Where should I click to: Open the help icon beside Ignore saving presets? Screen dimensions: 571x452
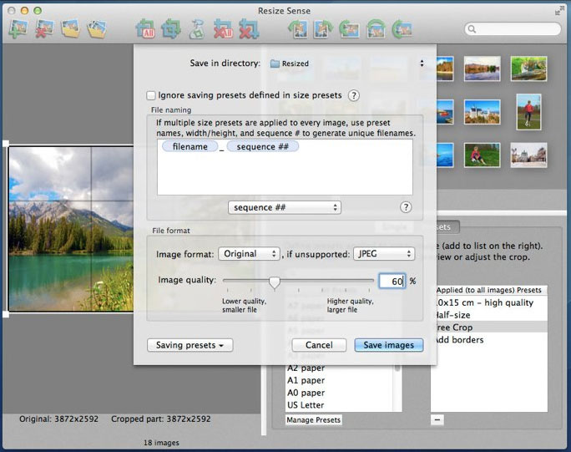click(x=354, y=95)
